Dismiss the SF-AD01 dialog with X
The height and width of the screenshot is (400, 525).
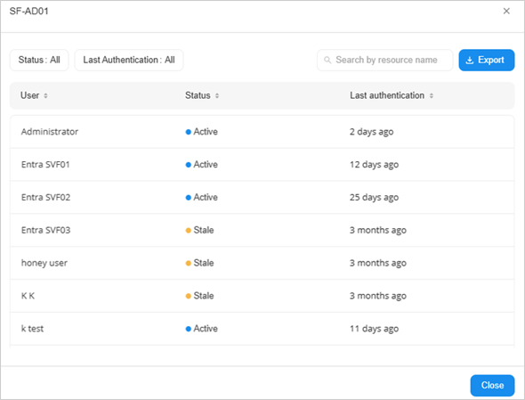[506, 11]
